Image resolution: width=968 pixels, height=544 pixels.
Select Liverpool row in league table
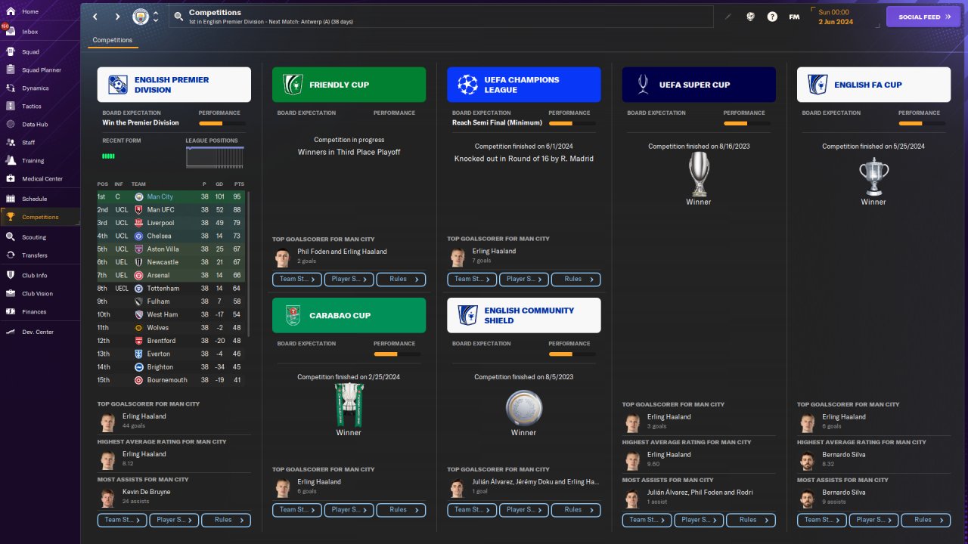[171, 223]
